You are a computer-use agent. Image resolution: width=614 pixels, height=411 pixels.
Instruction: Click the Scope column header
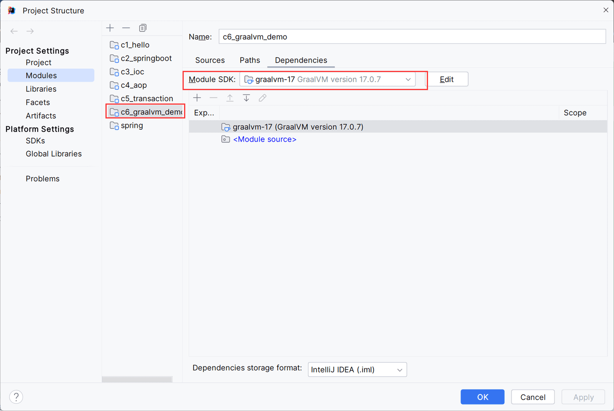coord(575,113)
